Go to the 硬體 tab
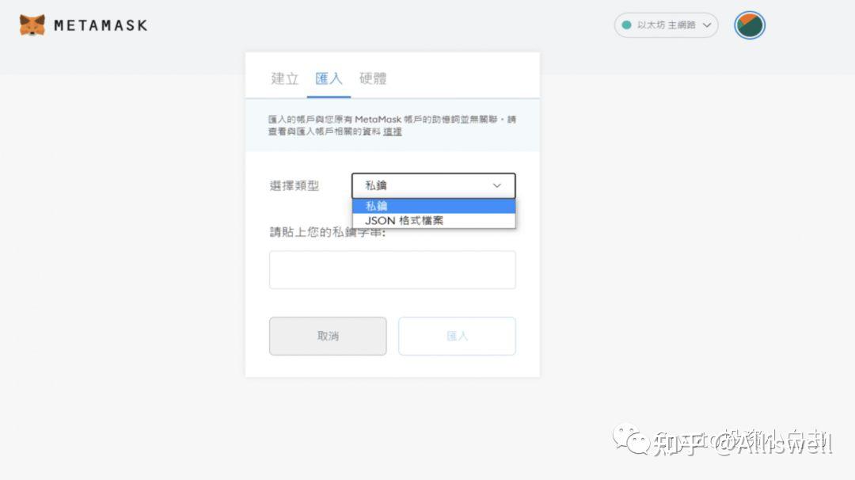This screenshot has width=855, height=480. point(373,78)
